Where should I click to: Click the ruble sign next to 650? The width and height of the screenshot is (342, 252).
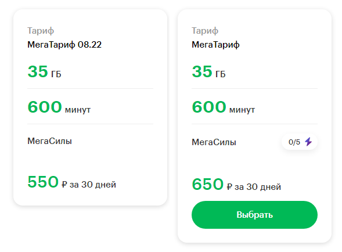229,187
